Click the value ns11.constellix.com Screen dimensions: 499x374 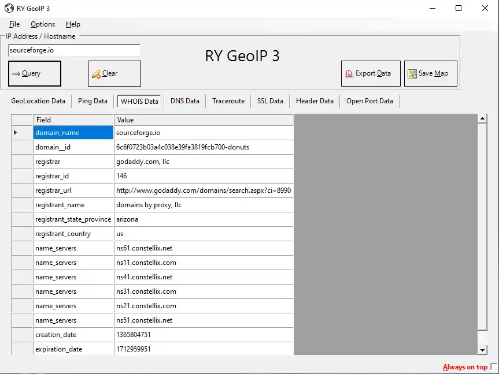coord(204,263)
